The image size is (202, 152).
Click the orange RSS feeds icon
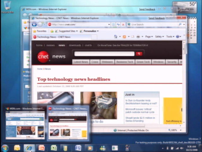[124, 37]
